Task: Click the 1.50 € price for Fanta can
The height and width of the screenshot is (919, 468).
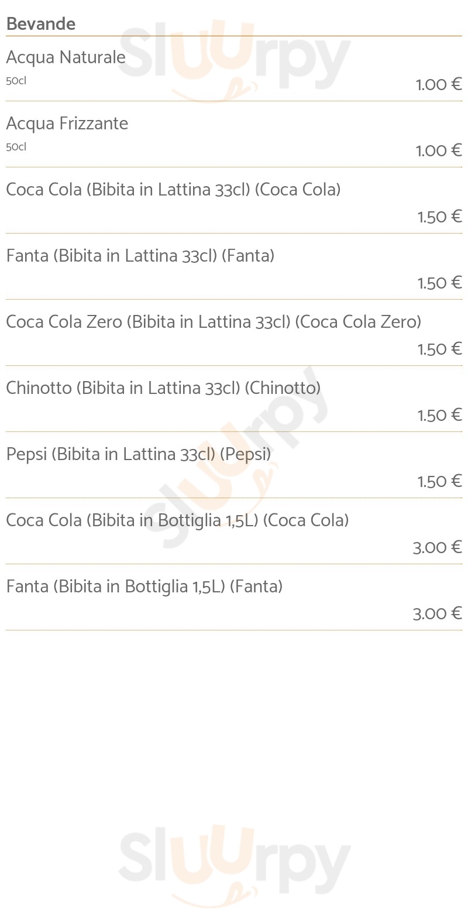Action: click(439, 283)
